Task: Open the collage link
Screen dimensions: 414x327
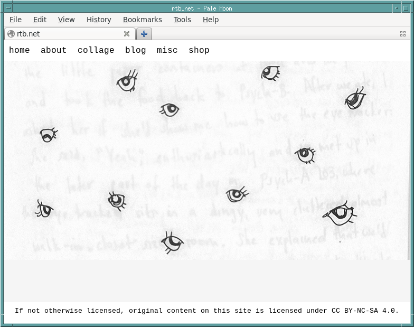Action: coord(96,50)
